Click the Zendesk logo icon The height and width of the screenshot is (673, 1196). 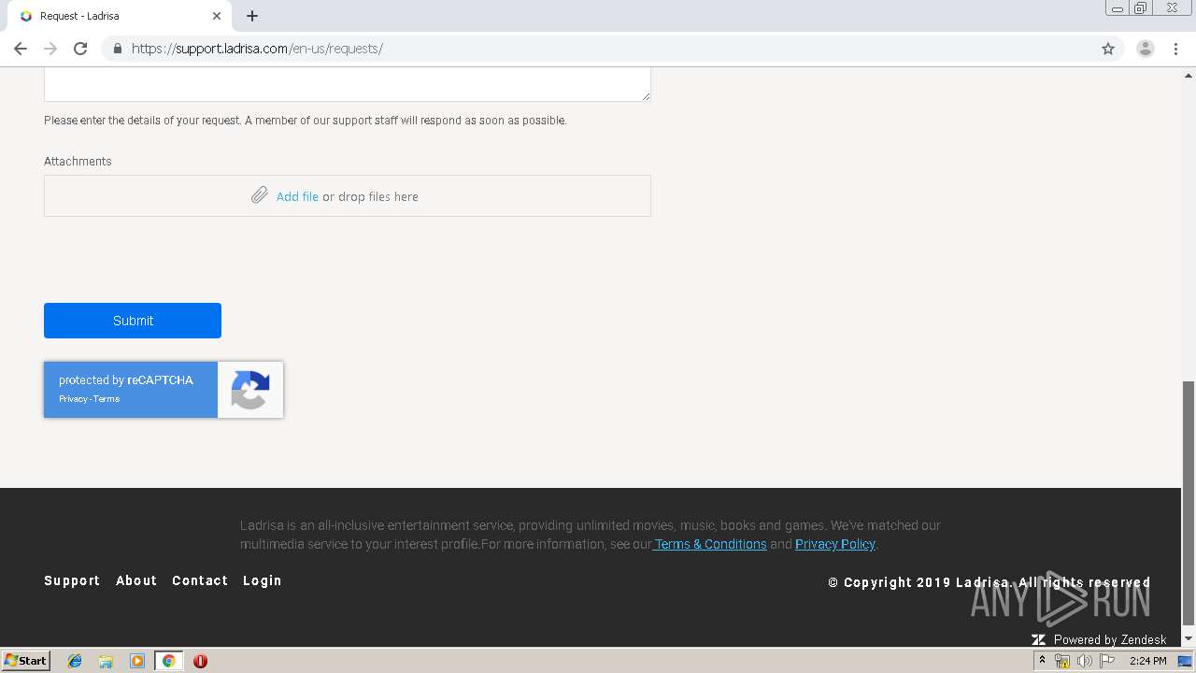click(x=1038, y=639)
